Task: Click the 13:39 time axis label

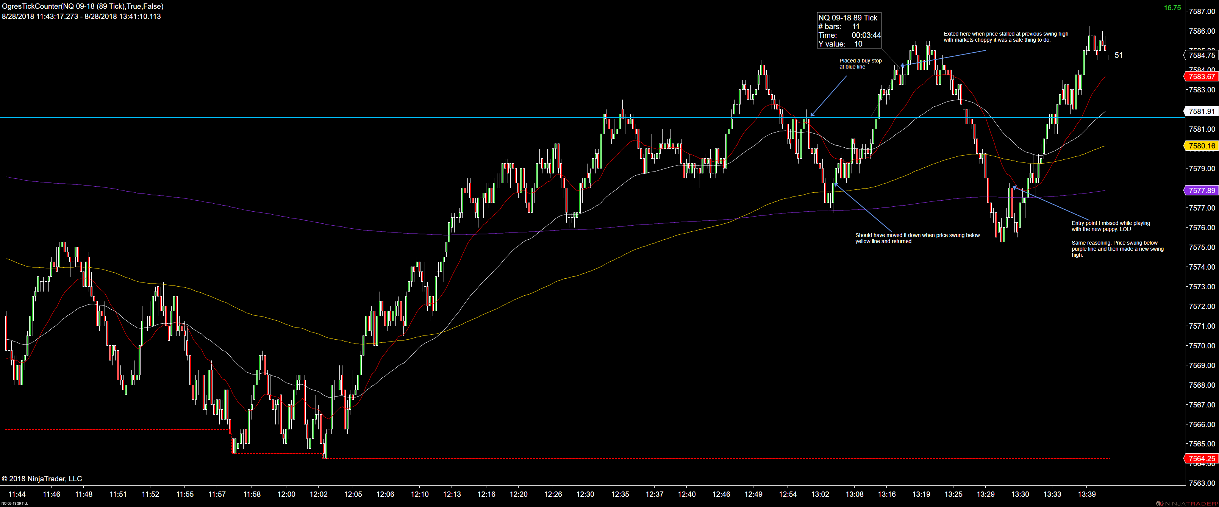Action: 1086,494
